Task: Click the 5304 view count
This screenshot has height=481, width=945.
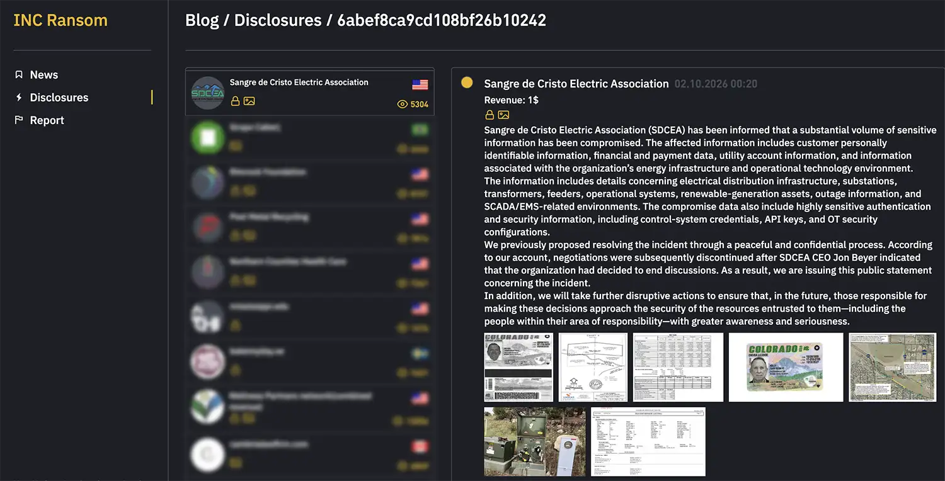Action: (x=420, y=105)
